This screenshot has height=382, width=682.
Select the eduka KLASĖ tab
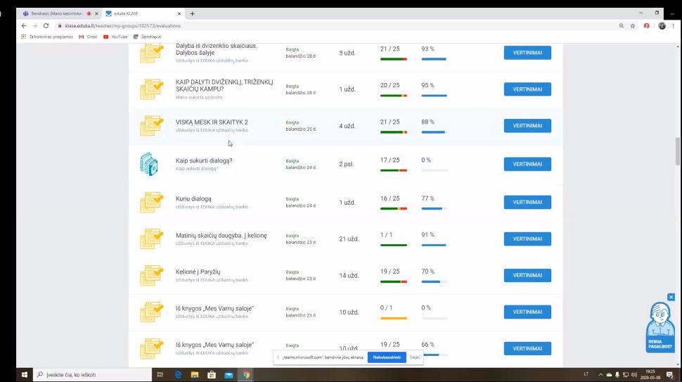pyautogui.click(x=141, y=13)
